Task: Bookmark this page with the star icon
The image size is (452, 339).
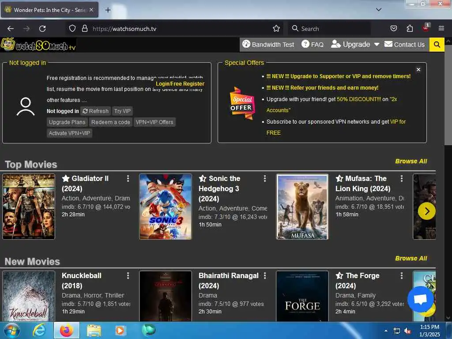Action: click(276, 29)
